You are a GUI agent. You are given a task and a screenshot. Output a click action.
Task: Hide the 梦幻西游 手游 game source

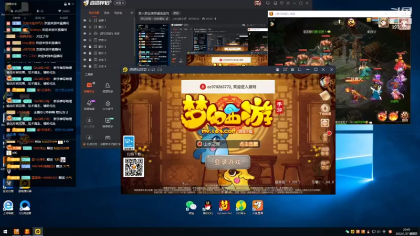(x=85, y=34)
